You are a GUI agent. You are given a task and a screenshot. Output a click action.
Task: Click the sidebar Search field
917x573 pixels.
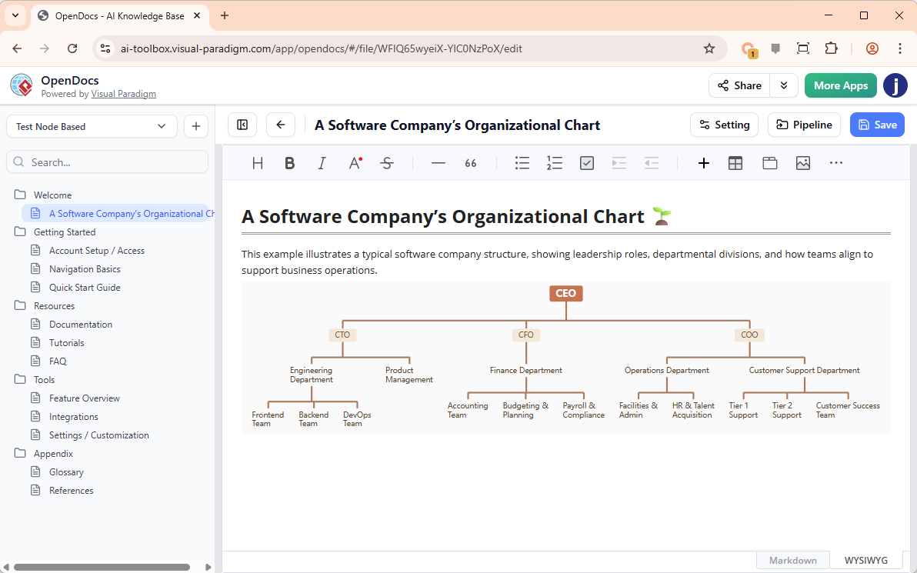pos(108,162)
